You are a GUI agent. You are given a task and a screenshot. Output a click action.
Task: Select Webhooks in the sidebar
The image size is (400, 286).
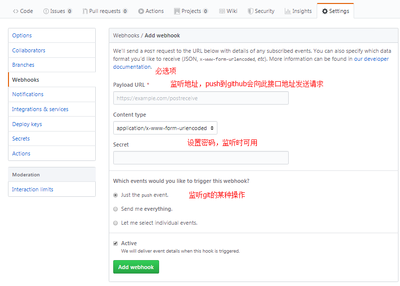click(x=52, y=80)
